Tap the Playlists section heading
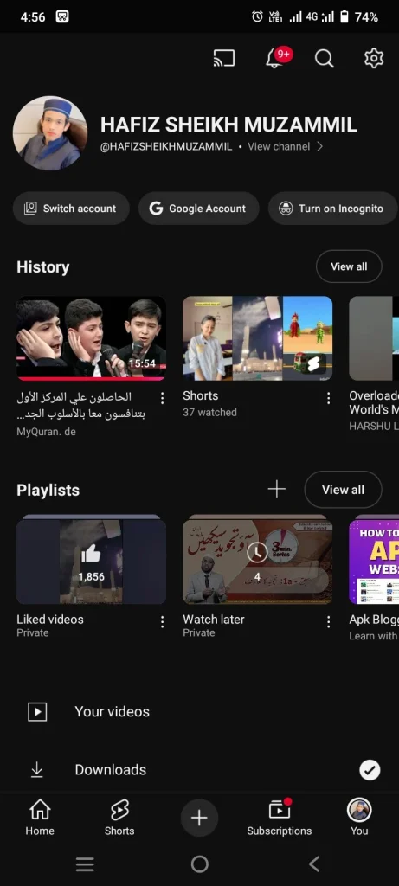 tap(48, 491)
